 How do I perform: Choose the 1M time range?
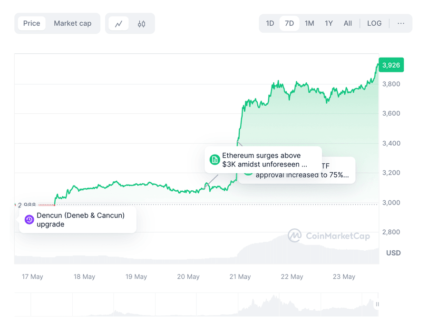[x=309, y=23]
